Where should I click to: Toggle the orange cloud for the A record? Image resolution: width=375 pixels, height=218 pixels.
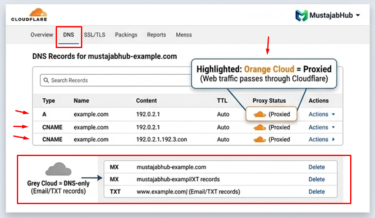coord(259,114)
